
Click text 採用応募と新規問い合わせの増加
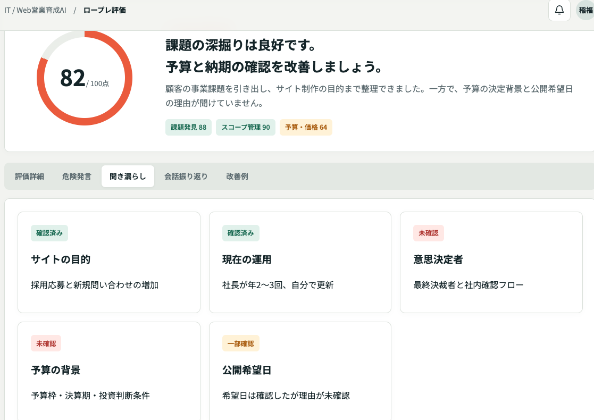[95, 285]
